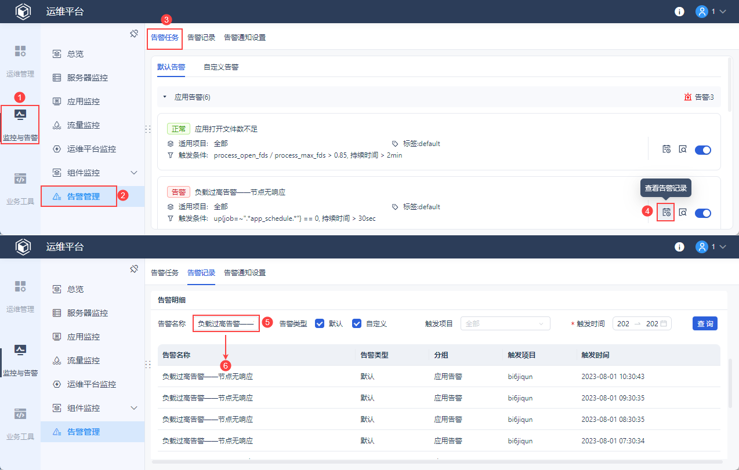Click the user avatar on the 告警任务 page header

coord(702,12)
